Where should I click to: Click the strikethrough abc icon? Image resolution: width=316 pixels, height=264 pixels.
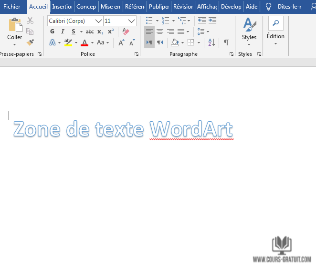pyautogui.click(x=89, y=32)
